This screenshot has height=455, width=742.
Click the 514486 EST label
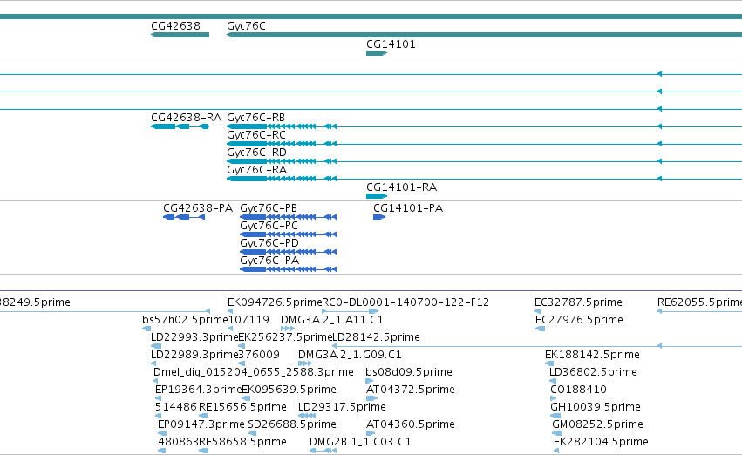click(176, 407)
